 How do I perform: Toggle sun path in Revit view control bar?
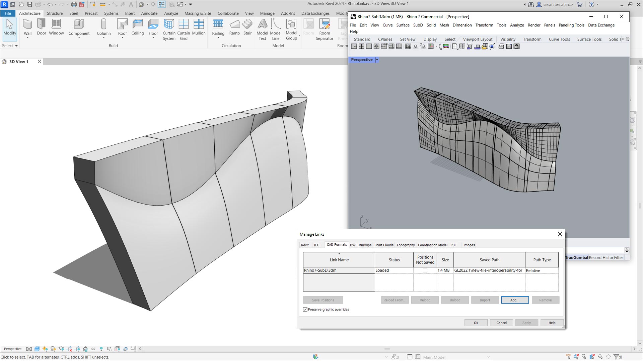coord(45,349)
